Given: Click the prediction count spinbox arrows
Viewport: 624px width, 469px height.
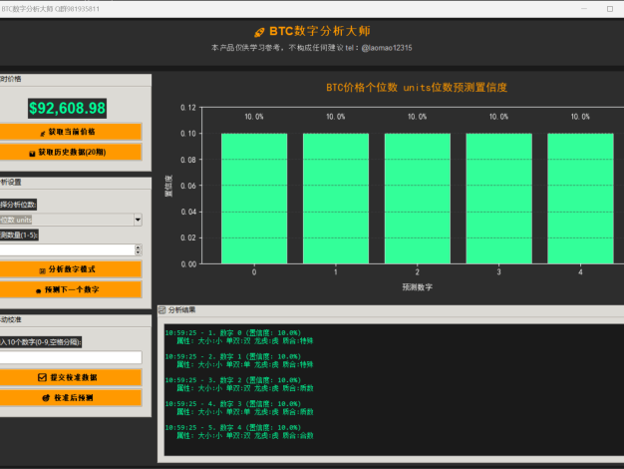Looking at the screenshot, I should click(x=138, y=249).
